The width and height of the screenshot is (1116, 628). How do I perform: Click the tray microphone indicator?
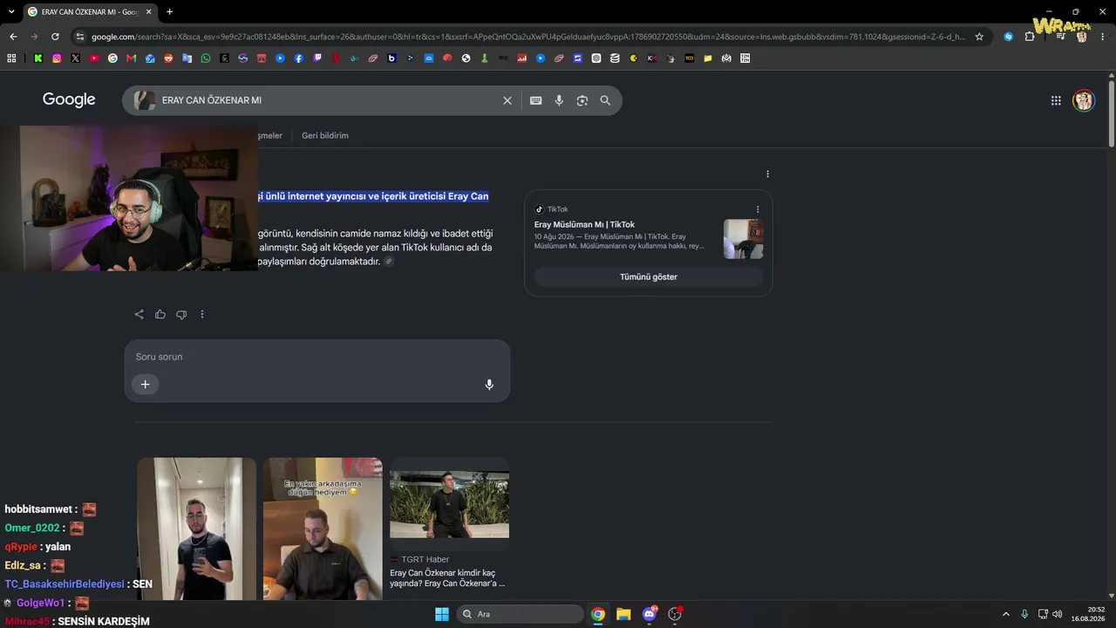[1024, 614]
